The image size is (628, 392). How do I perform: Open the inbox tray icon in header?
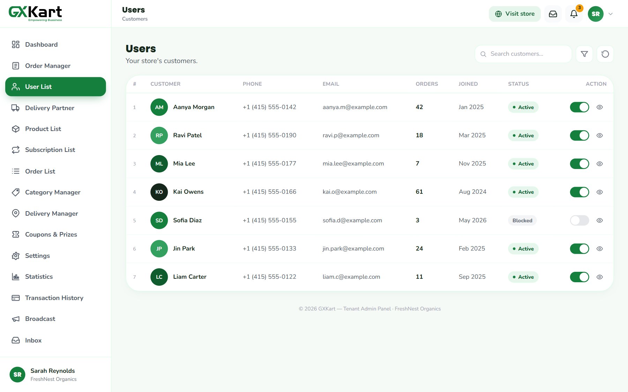[553, 14]
